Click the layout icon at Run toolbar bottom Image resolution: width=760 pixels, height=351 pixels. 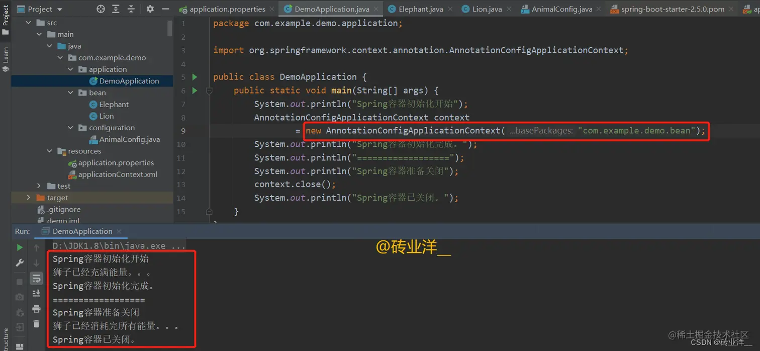click(20, 346)
